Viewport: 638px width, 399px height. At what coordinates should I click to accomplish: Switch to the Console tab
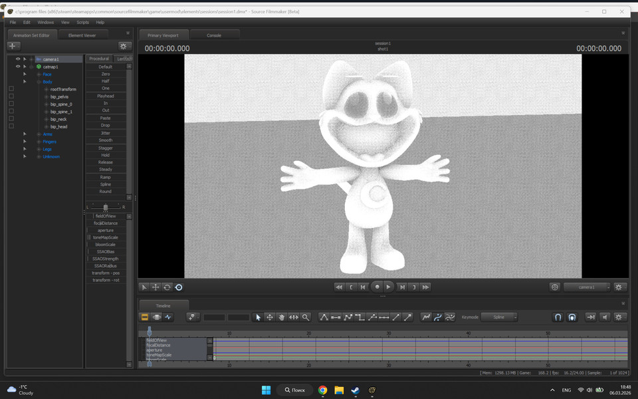(x=214, y=35)
